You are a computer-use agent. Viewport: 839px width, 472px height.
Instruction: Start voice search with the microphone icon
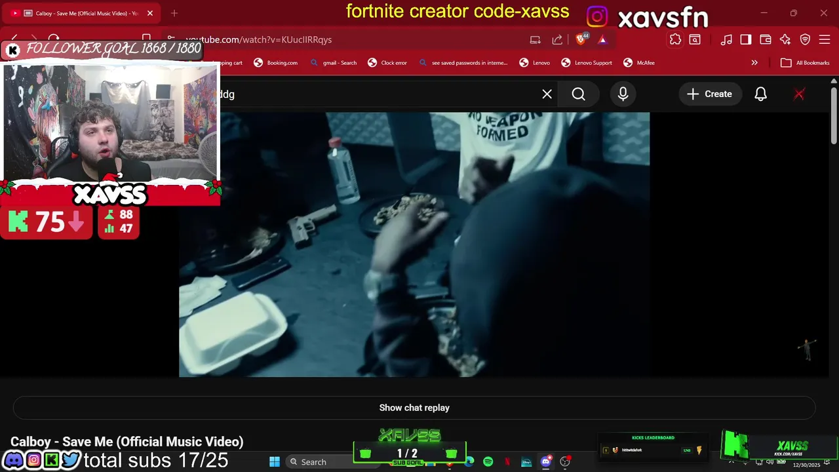[623, 94]
